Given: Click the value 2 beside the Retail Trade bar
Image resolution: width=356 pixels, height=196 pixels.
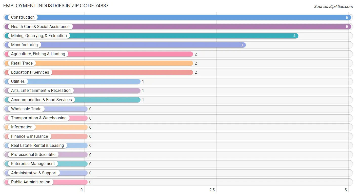Looking at the screenshot, I should [x=196, y=63].
